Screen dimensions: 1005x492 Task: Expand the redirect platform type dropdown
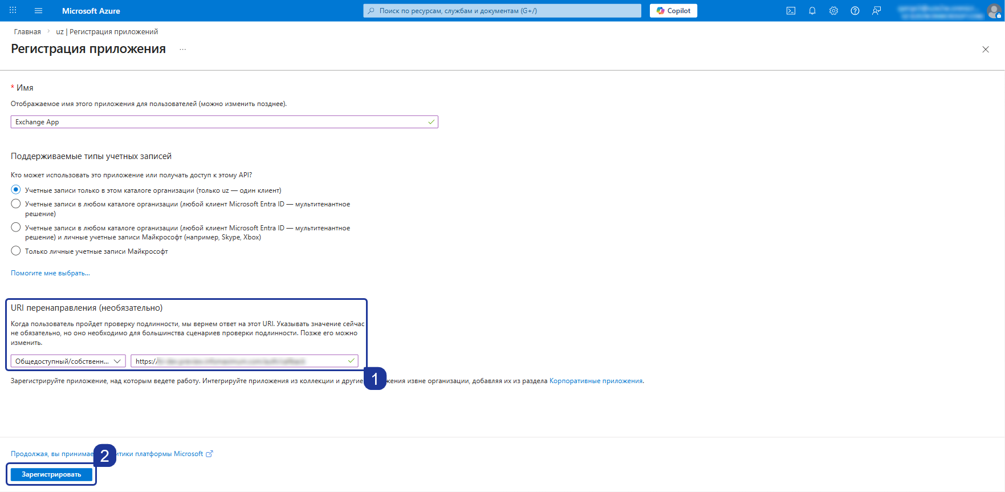pos(68,361)
